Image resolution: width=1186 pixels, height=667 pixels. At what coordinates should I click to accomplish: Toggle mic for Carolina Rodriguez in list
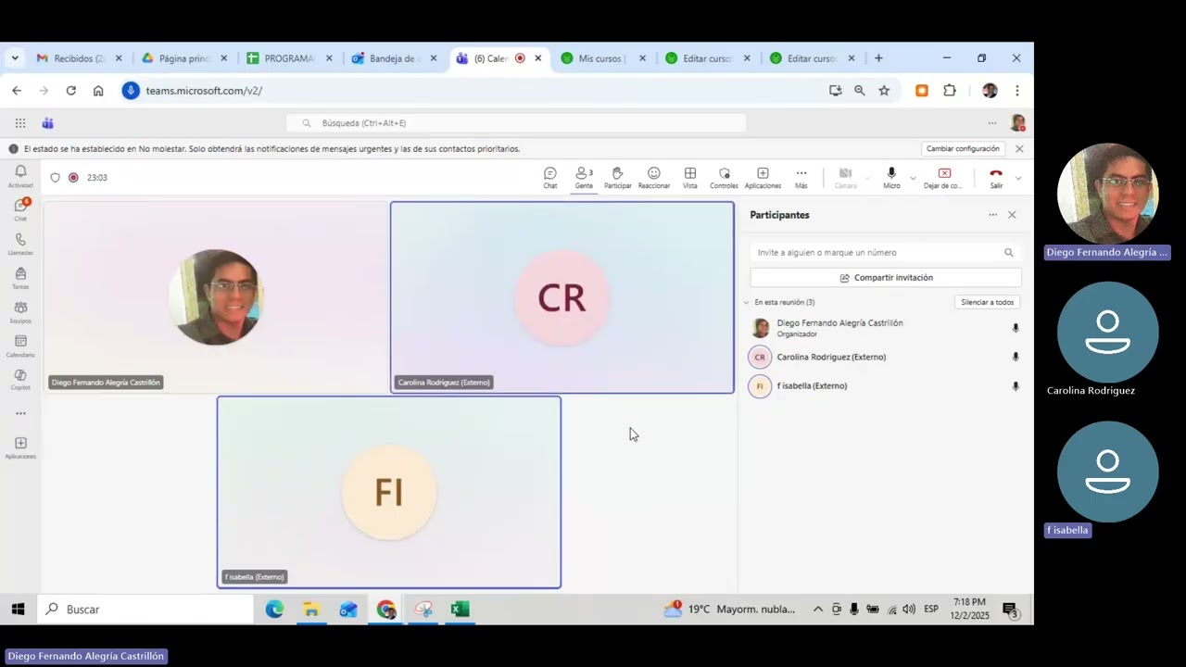click(1016, 357)
